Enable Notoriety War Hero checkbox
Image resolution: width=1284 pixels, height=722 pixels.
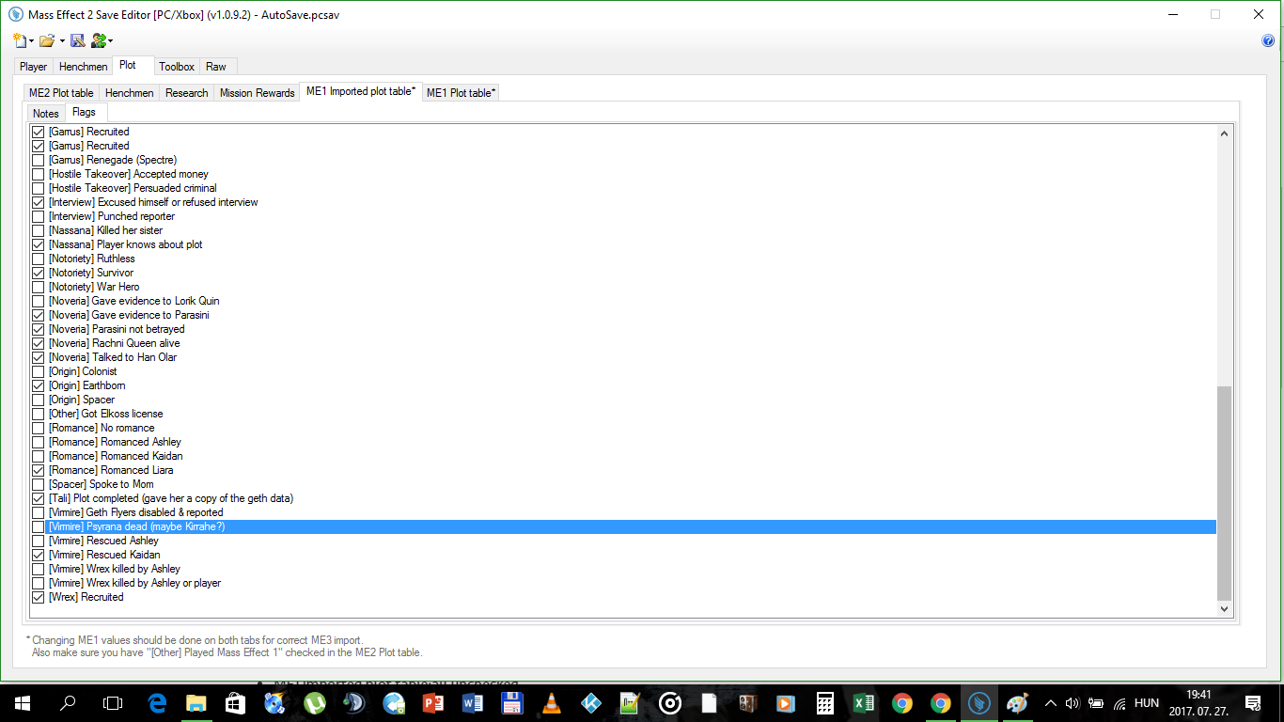point(39,287)
